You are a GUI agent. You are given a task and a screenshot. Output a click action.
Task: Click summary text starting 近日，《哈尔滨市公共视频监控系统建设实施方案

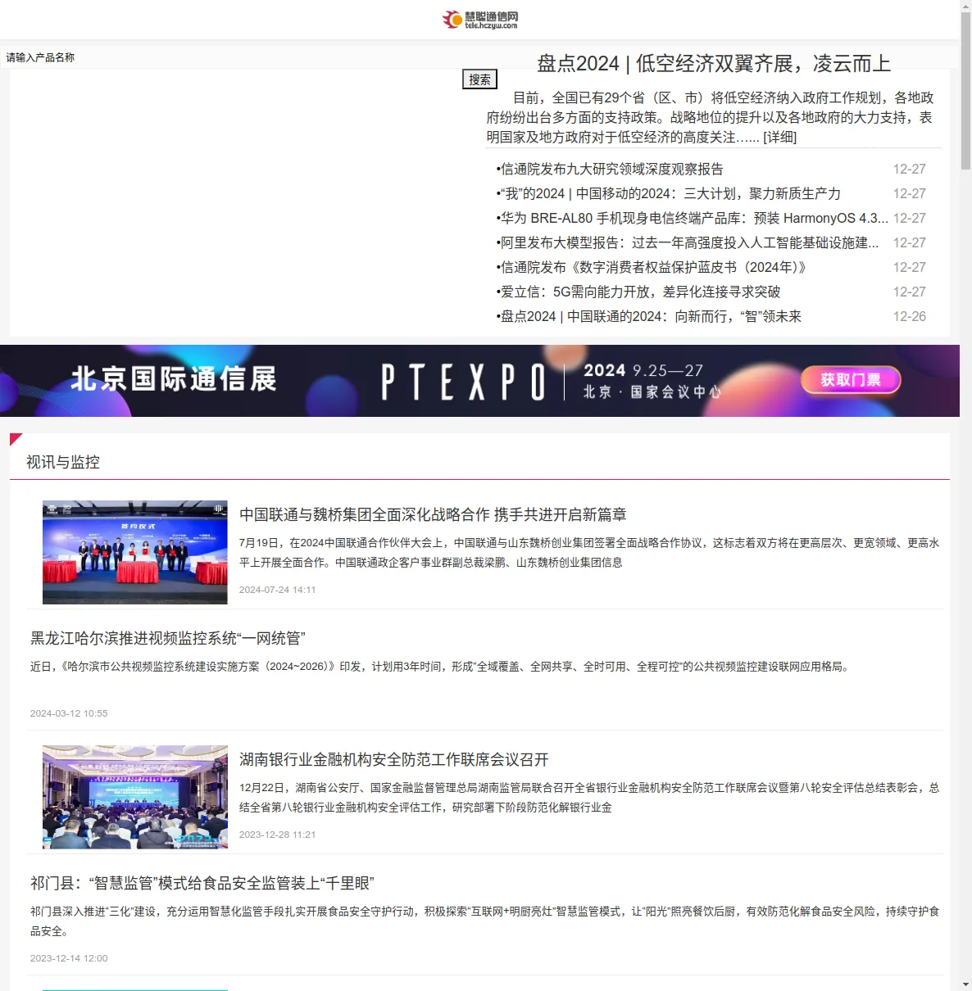tap(441, 667)
